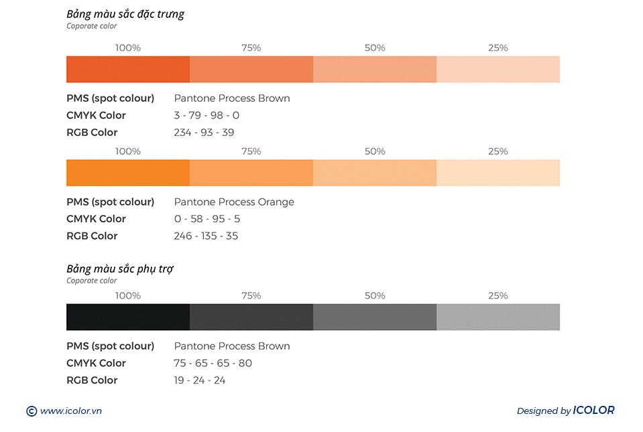Select the 25% Process Orange swatch
This screenshot has width=643, height=432.
coord(498,173)
